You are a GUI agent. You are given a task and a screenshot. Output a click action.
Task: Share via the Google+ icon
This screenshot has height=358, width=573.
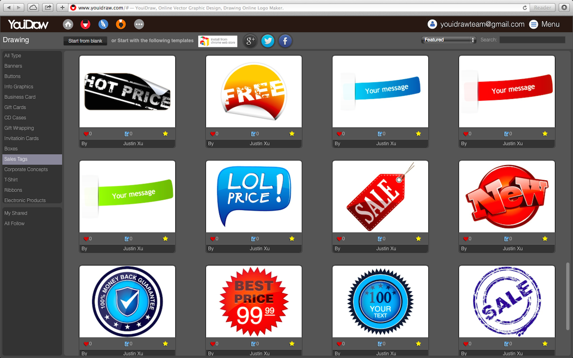(250, 40)
